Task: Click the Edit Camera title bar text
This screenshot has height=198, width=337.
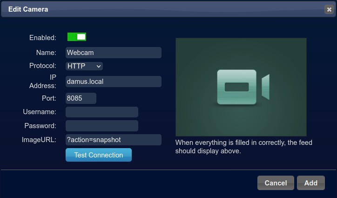Action: point(28,9)
